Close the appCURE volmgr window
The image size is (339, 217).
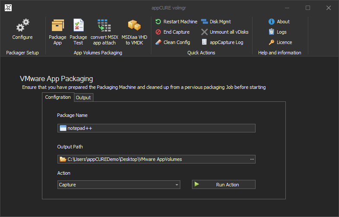[x=329, y=8]
